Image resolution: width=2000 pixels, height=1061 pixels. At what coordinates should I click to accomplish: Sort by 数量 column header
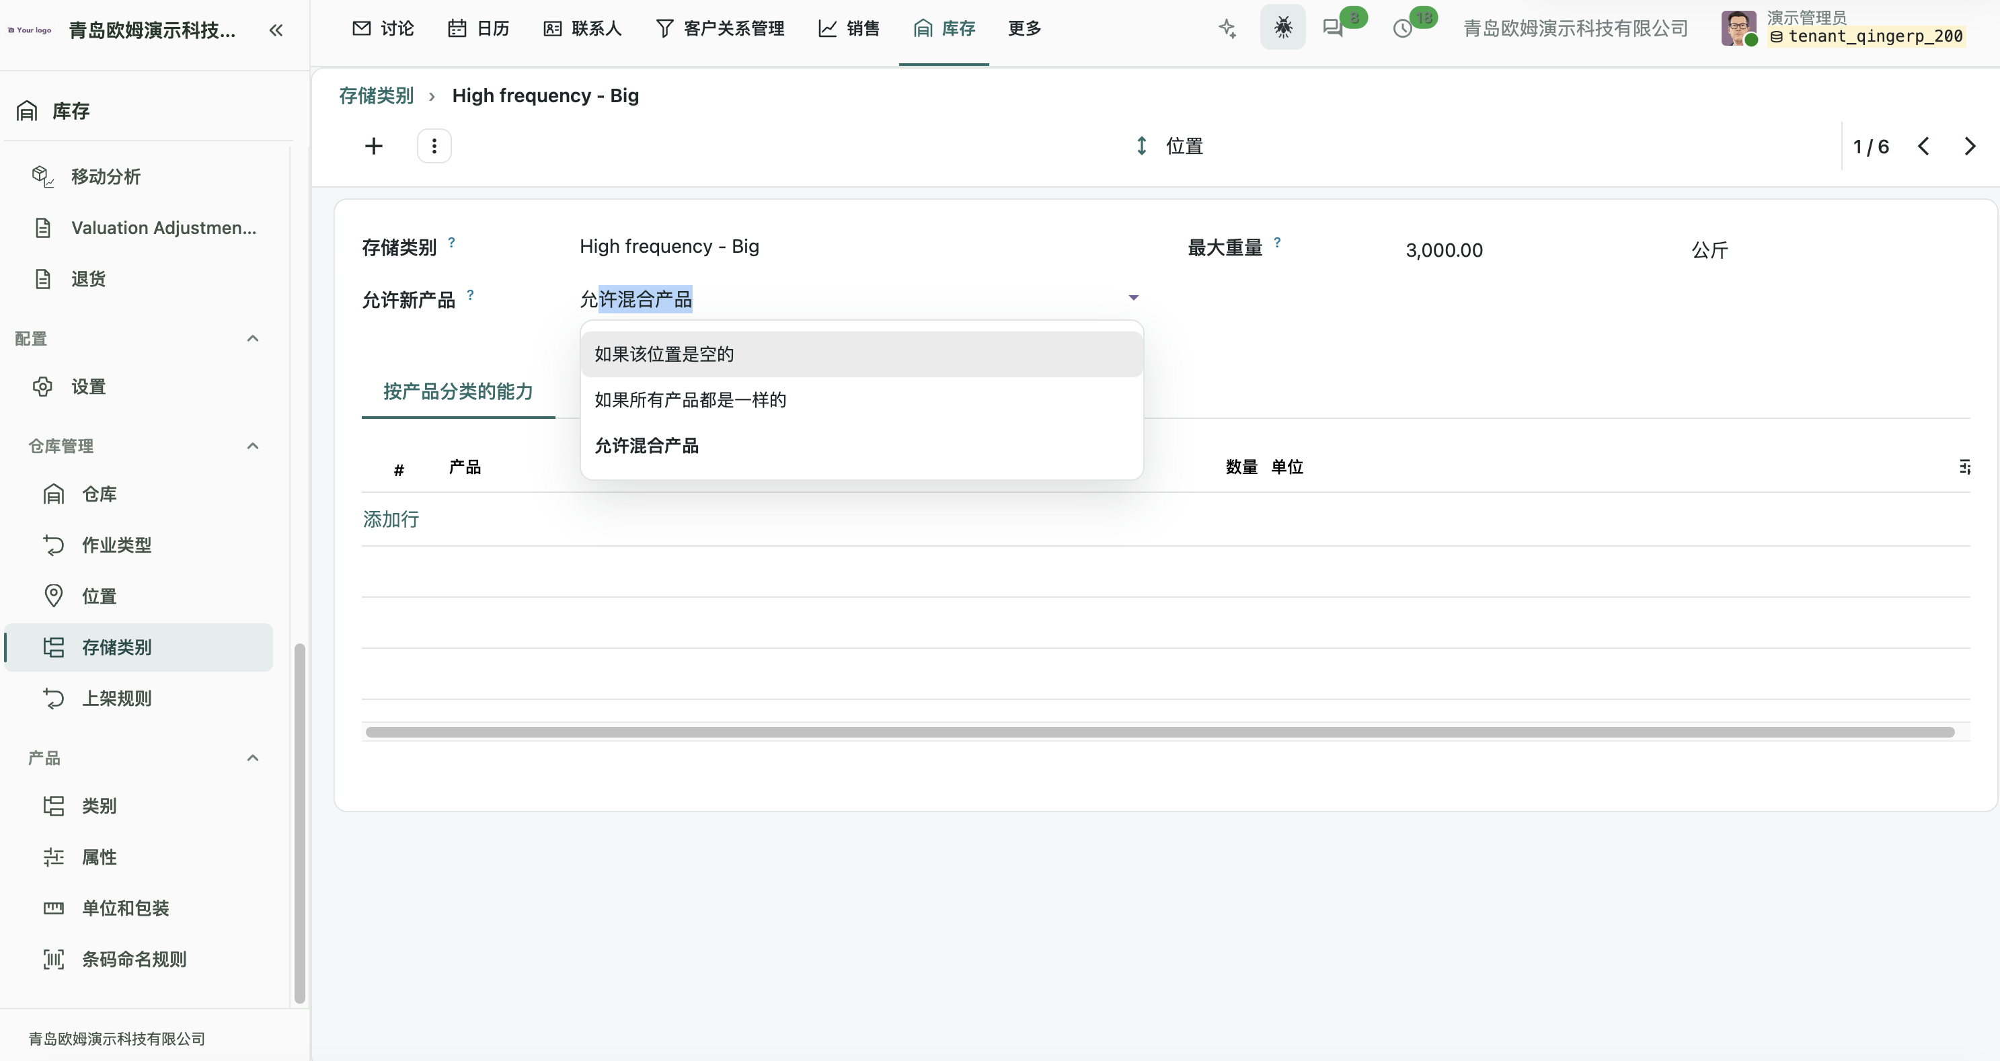pyautogui.click(x=1241, y=467)
